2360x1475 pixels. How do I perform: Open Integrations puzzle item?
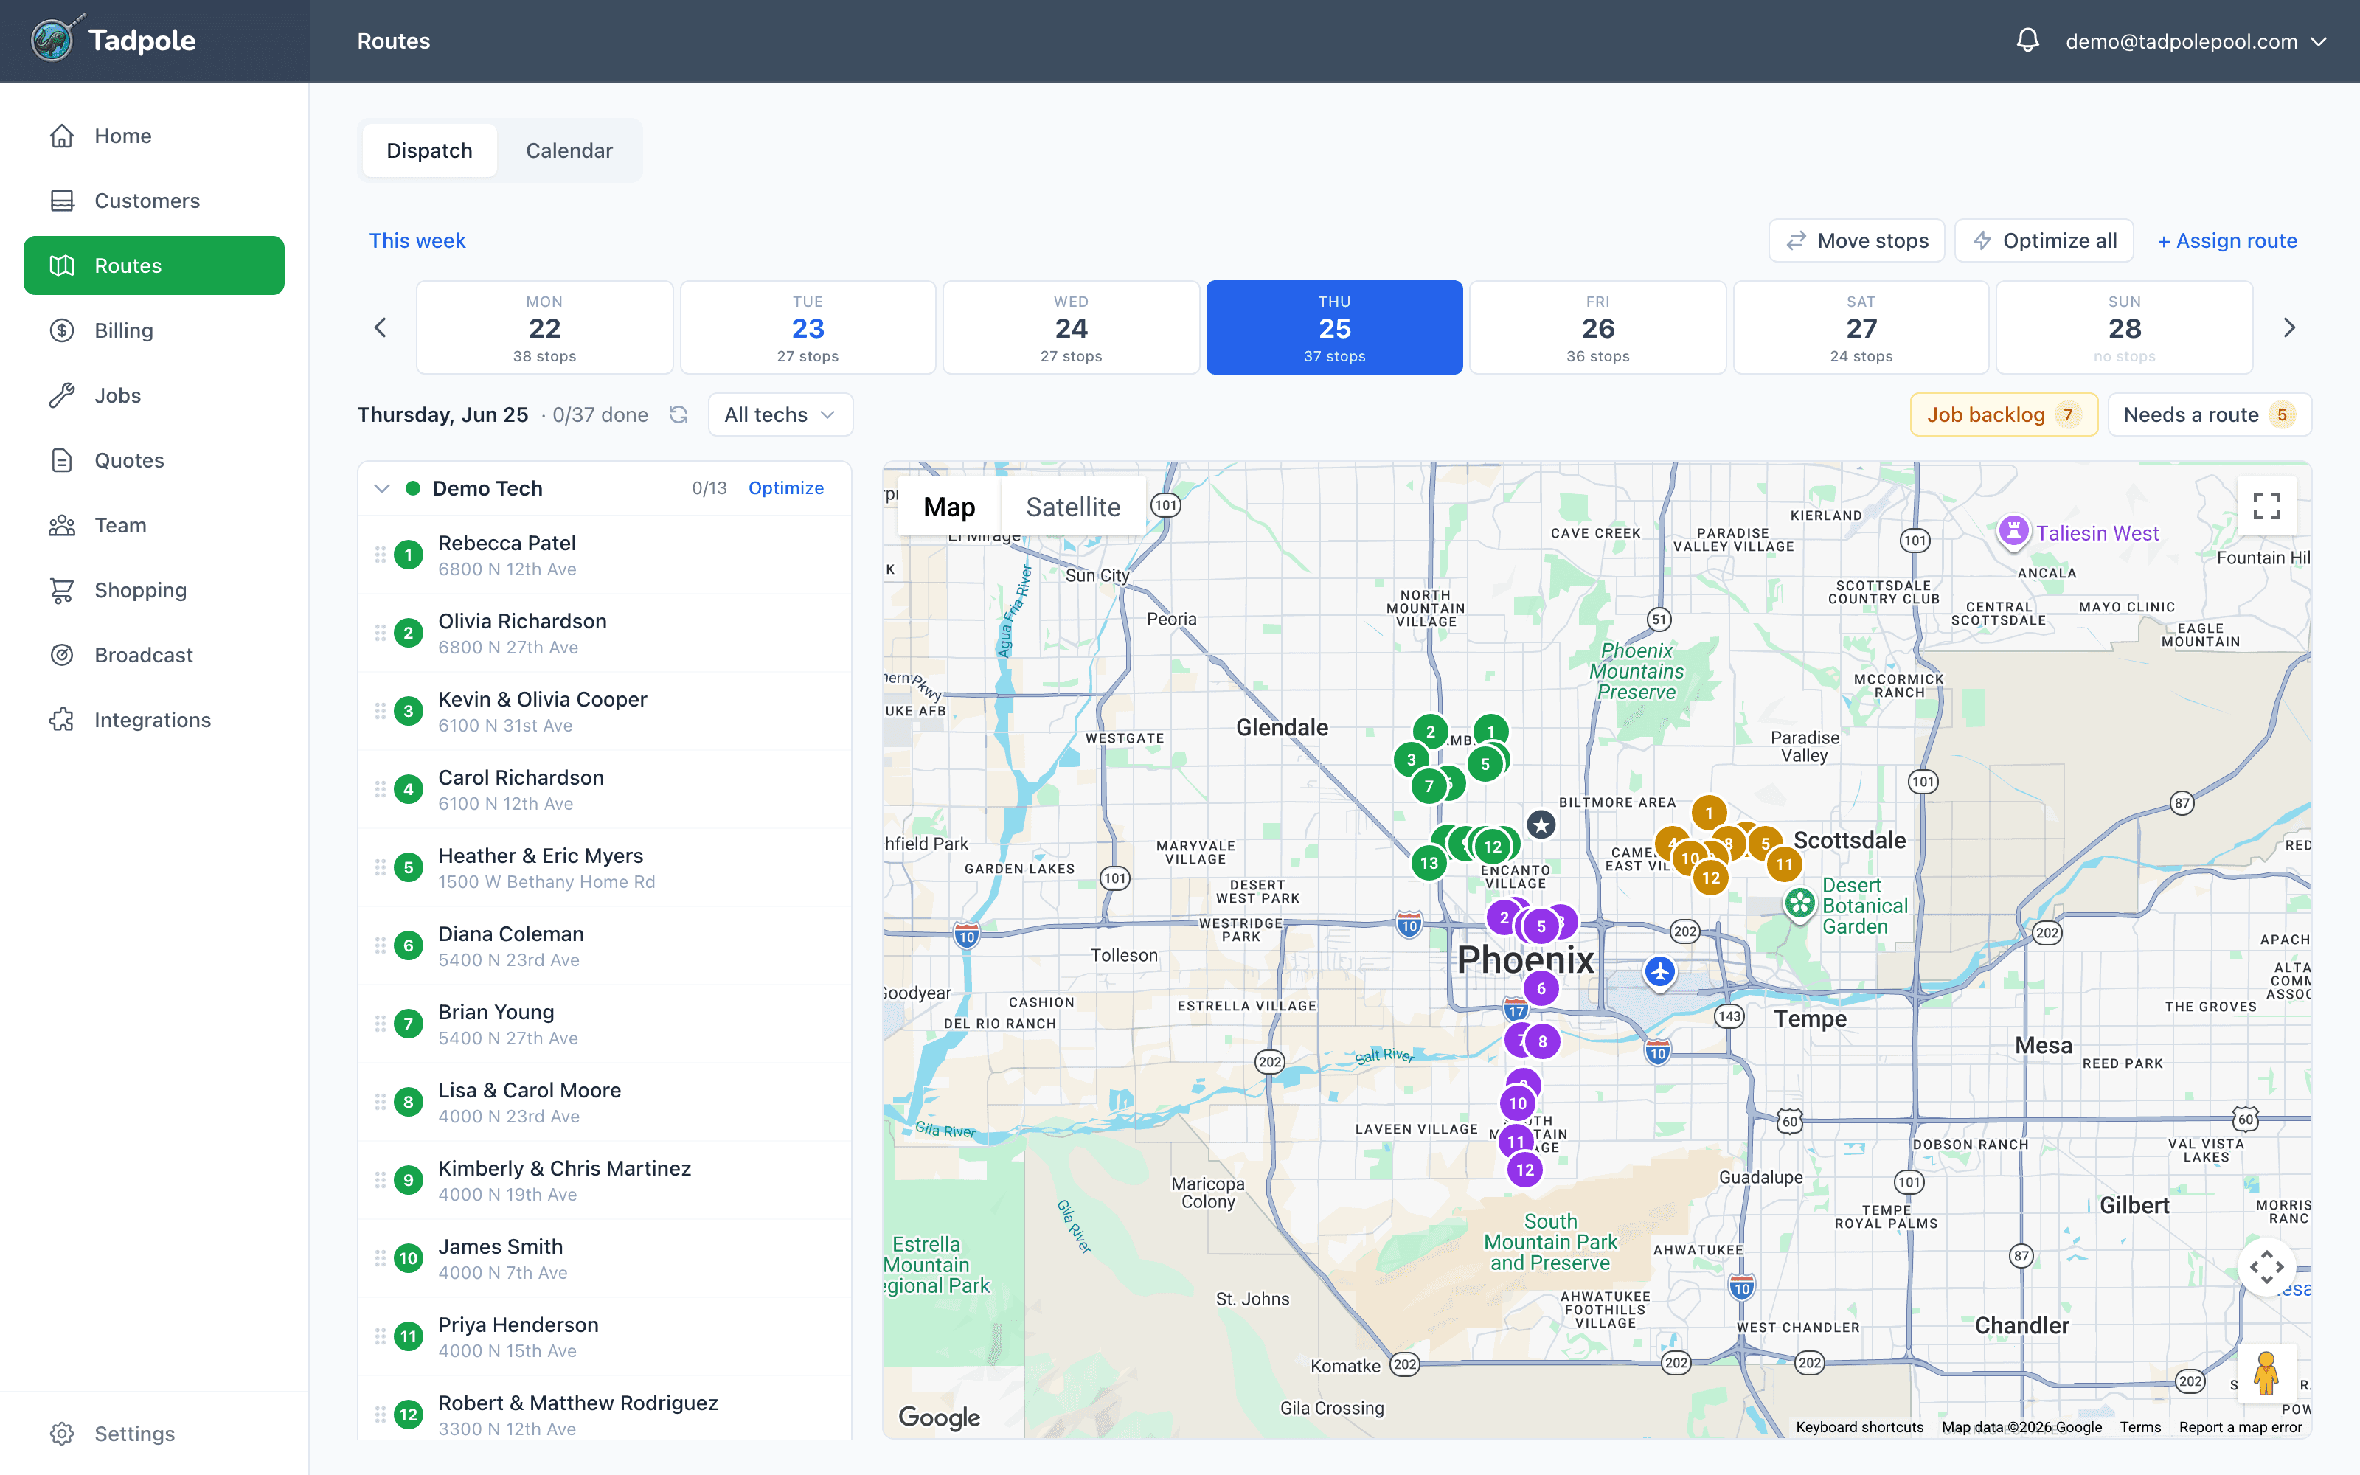click(x=154, y=720)
